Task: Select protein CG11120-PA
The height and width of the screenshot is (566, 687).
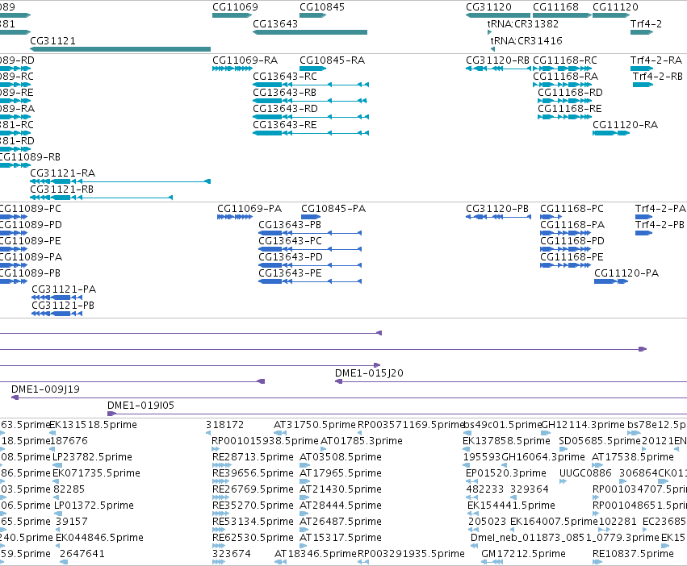Action: coord(611,281)
